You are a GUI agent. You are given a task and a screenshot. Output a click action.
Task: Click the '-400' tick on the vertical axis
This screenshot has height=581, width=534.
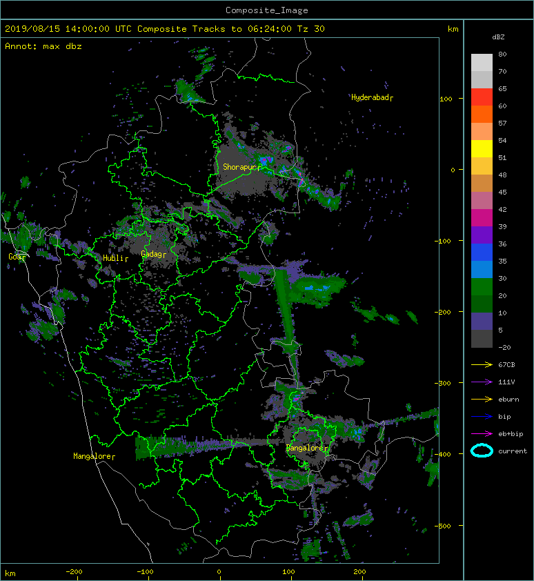(442, 454)
